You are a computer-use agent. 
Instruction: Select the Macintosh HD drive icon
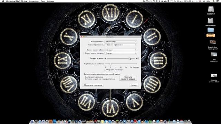(x=210, y=21)
